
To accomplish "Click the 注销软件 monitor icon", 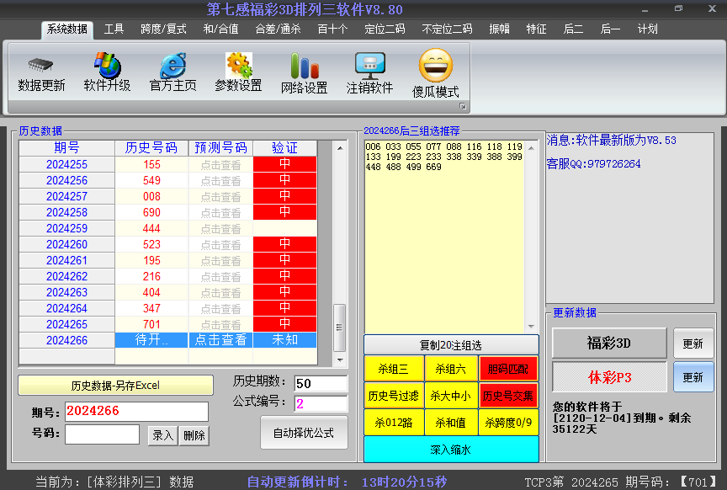I will click(369, 66).
